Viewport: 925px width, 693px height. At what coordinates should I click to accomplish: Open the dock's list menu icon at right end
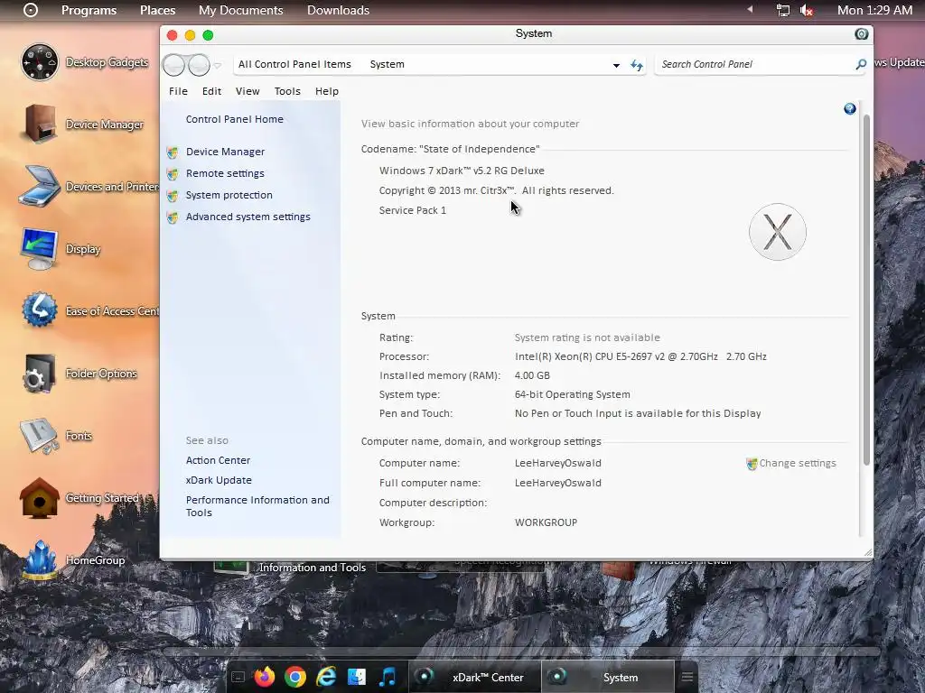click(687, 677)
